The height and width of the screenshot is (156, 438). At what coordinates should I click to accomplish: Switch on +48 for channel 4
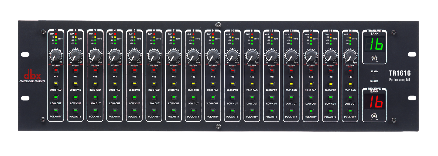coord(115,71)
